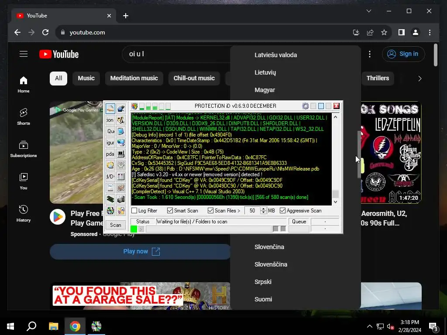
Task: Click the folder with globe icon
Action: (x=110, y=165)
